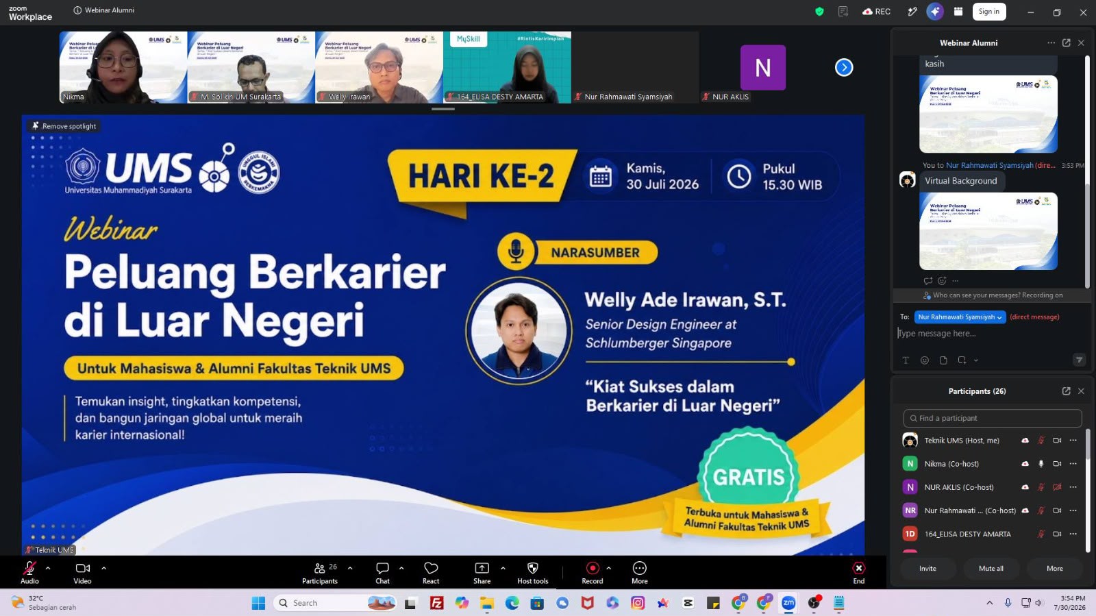This screenshot has width=1096, height=616.
Task: Toggle the Record button in toolbar
Action: (593, 572)
